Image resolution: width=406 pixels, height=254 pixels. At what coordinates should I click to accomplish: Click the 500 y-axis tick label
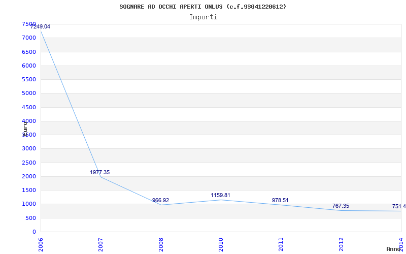[x=31, y=218]
